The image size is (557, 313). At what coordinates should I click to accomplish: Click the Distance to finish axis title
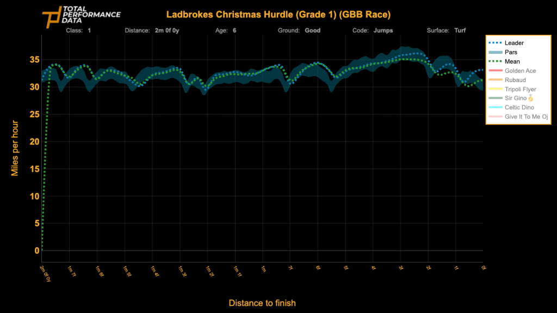click(262, 303)
